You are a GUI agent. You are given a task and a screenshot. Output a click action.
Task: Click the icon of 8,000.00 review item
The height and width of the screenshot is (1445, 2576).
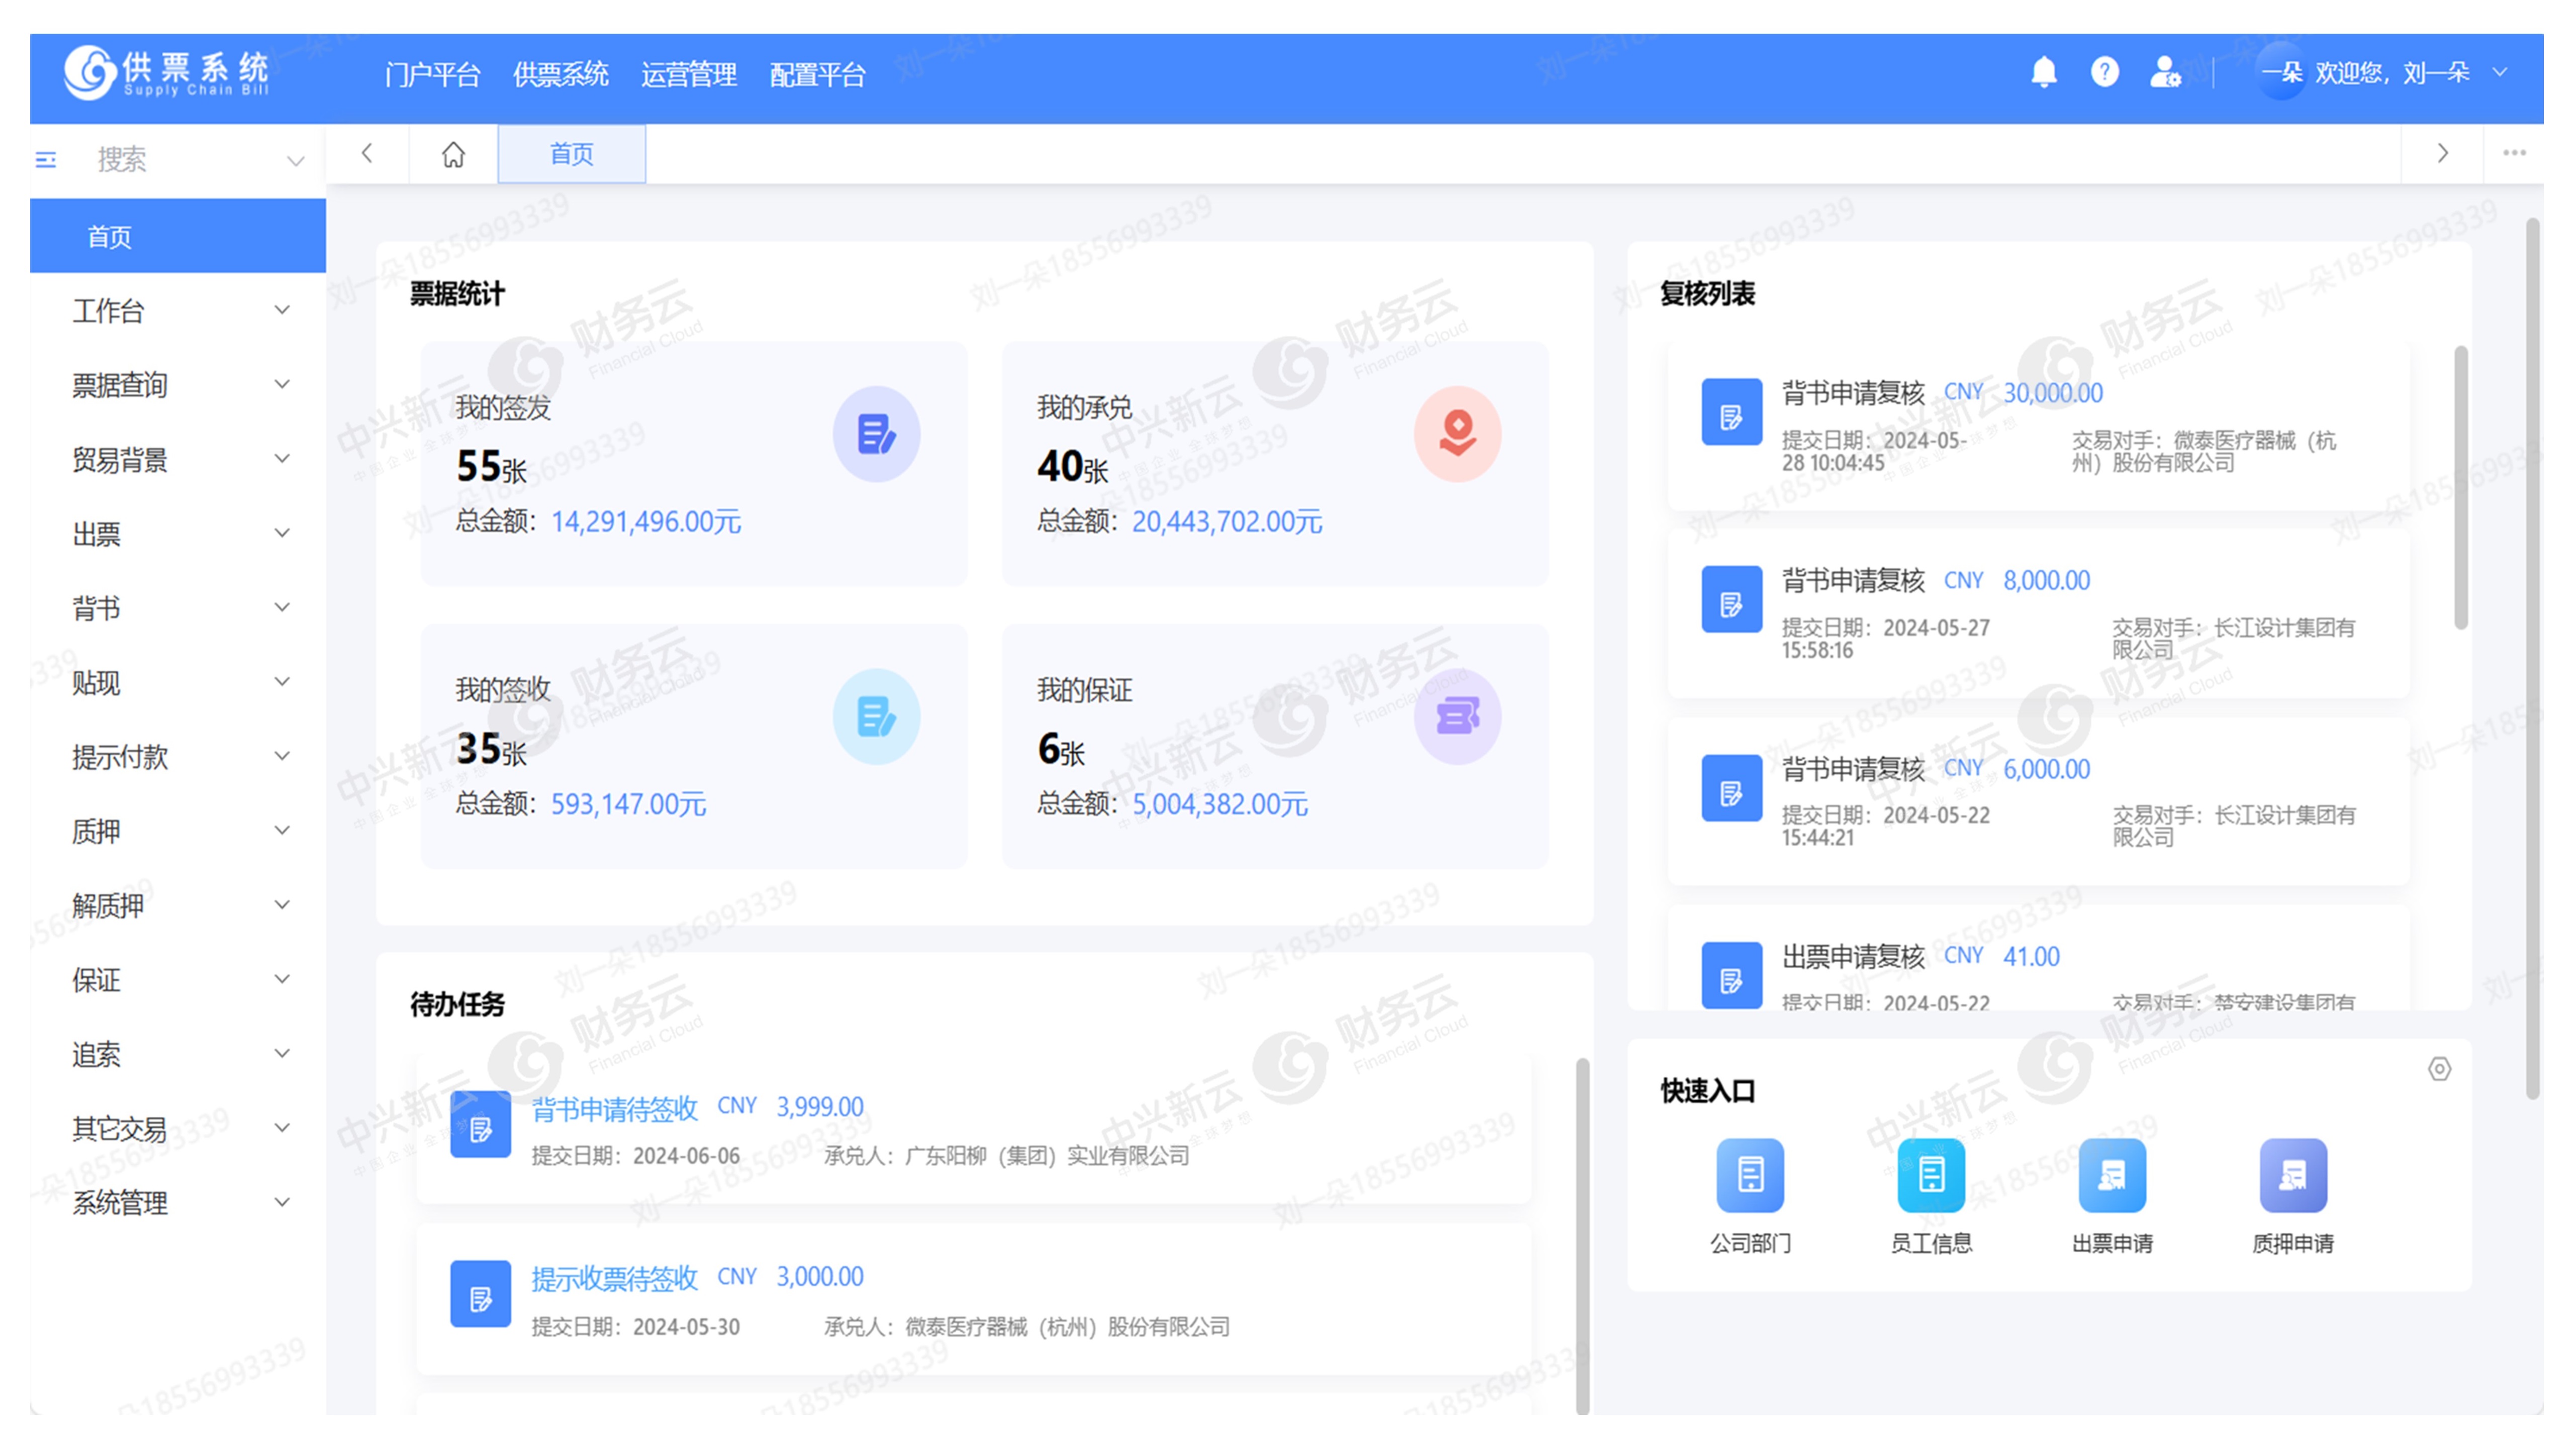[1732, 600]
